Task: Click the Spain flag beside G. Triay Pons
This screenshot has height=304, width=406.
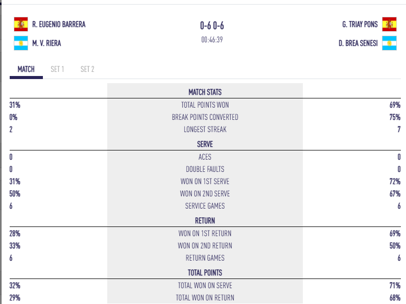Action: click(390, 24)
